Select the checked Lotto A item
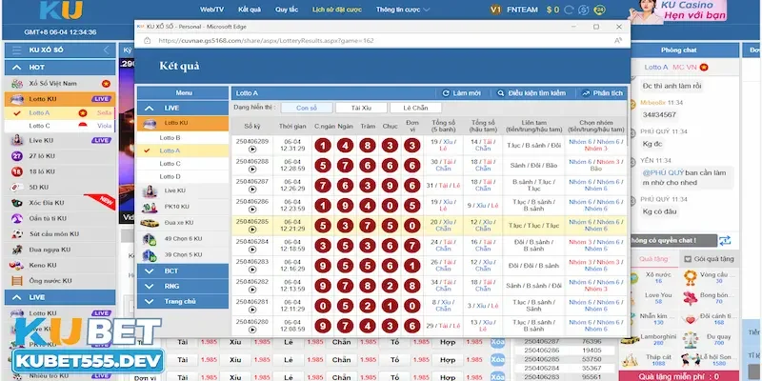 (x=170, y=150)
